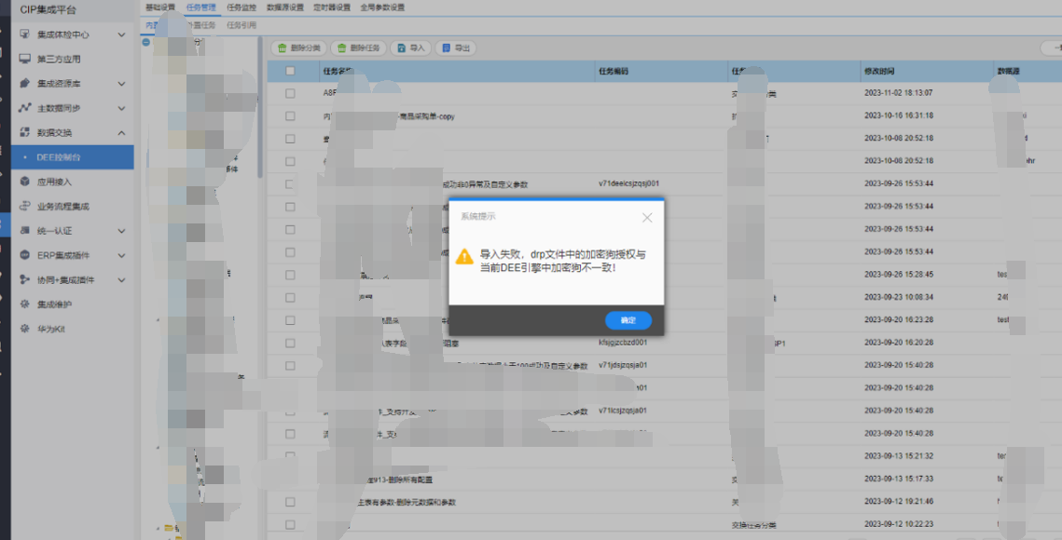
Task: Click the 删除任务 button
Action: click(x=358, y=48)
